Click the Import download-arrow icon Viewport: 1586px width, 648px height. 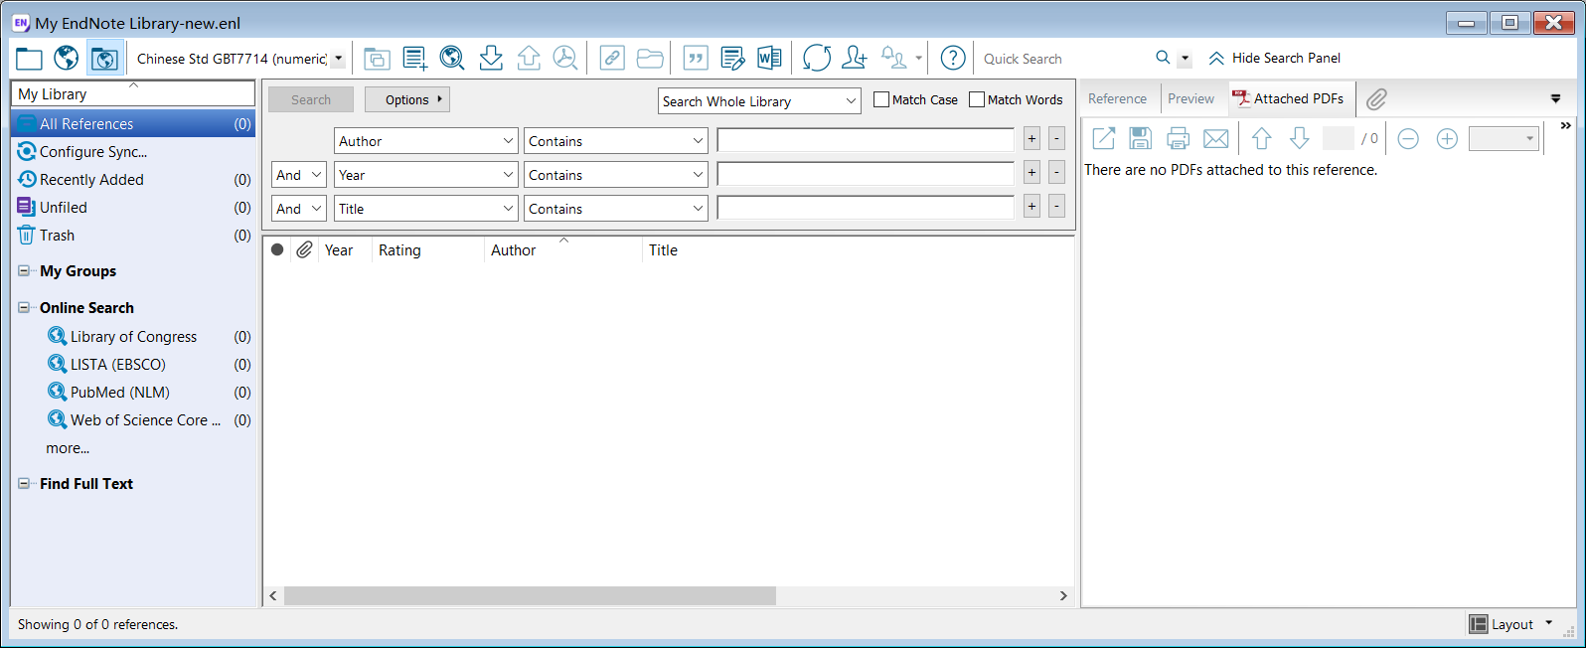coord(491,58)
